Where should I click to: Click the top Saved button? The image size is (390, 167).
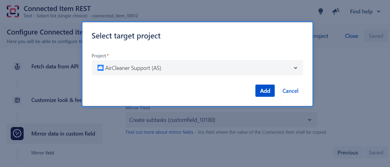tap(376, 36)
